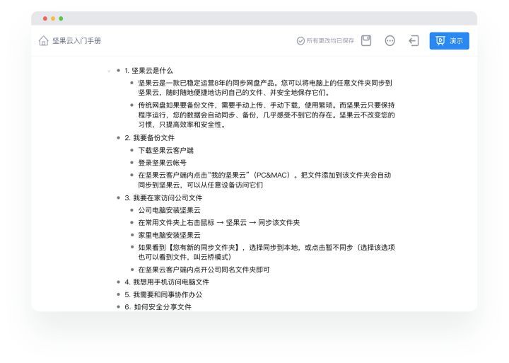
Task: Click the bullet of '1. 坚果云是什么'
Action: tap(118, 71)
